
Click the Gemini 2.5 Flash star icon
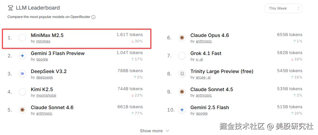click(182, 110)
